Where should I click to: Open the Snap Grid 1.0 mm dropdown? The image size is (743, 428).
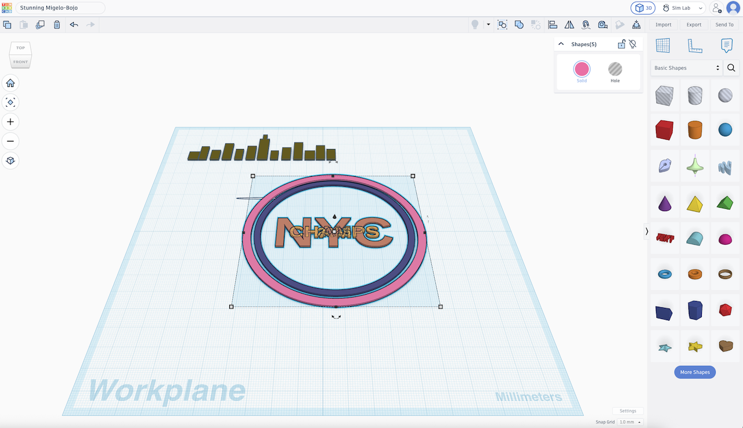click(x=632, y=422)
